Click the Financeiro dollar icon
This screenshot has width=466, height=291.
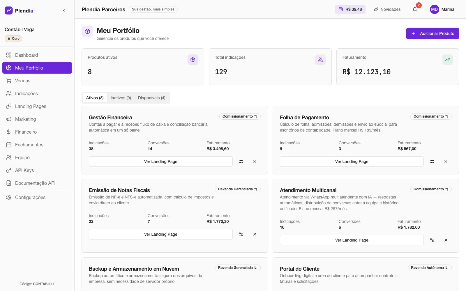point(9,132)
